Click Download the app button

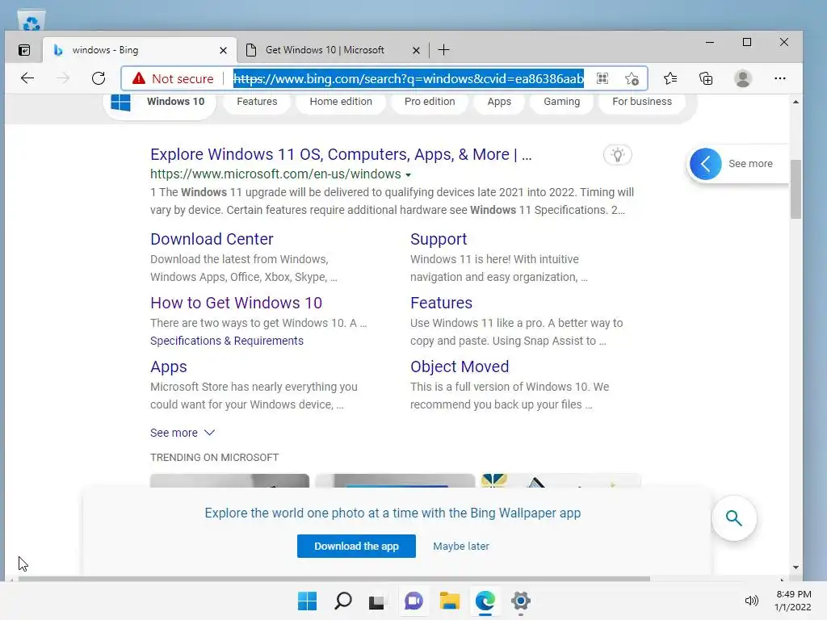pos(356,547)
